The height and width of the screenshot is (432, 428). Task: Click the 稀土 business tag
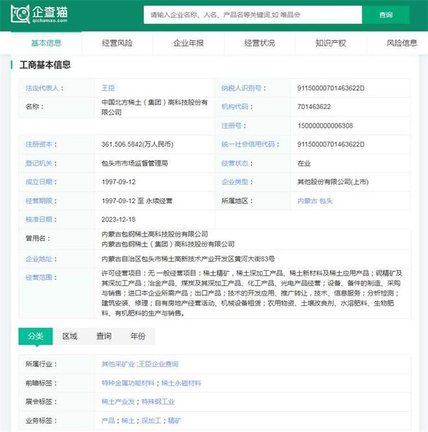click(128, 421)
